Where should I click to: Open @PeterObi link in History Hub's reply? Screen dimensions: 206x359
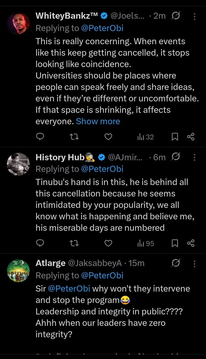[102, 169]
